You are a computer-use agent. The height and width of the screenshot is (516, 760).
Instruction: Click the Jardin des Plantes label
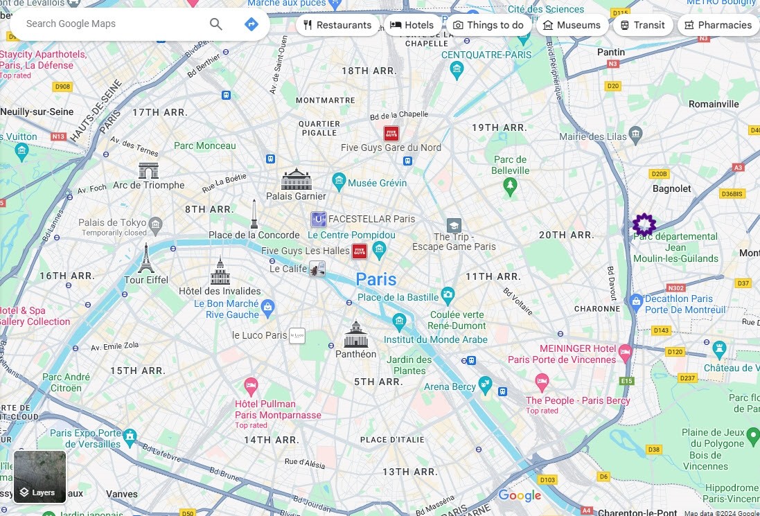[409, 365]
